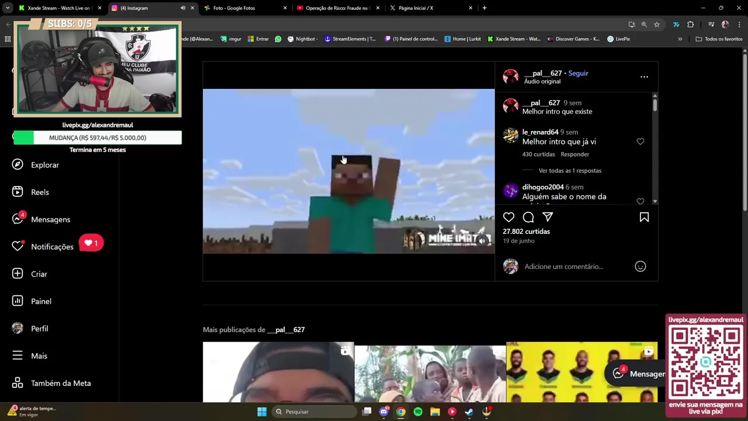The width and height of the screenshot is (748, 421).
Task: Show more bookmarks chevron
Action: 680,39
